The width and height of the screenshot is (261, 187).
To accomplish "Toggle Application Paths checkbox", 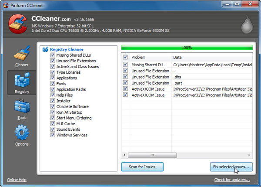I will pos(53,89).
